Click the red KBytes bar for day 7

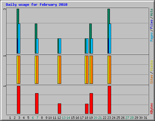point(37,103)
